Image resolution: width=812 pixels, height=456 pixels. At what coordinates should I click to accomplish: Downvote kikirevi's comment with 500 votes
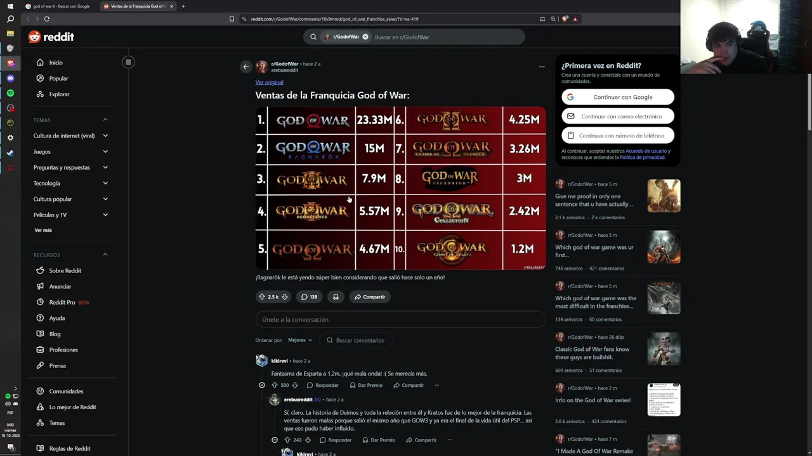click(x=295, y=385)
